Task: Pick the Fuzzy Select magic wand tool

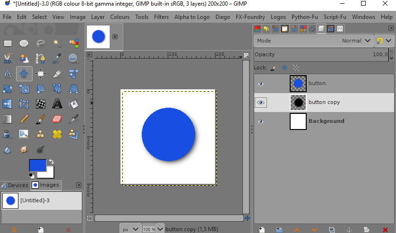Action: [x=57, y=43]
